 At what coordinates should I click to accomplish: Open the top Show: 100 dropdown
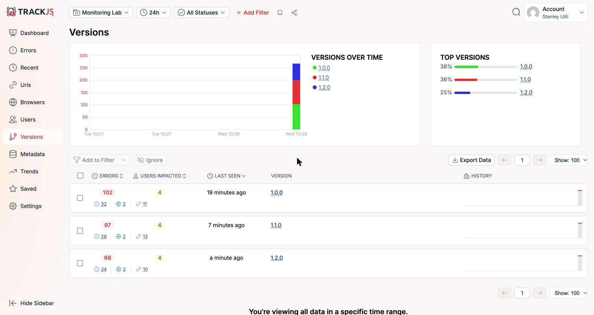click(569, 160)
